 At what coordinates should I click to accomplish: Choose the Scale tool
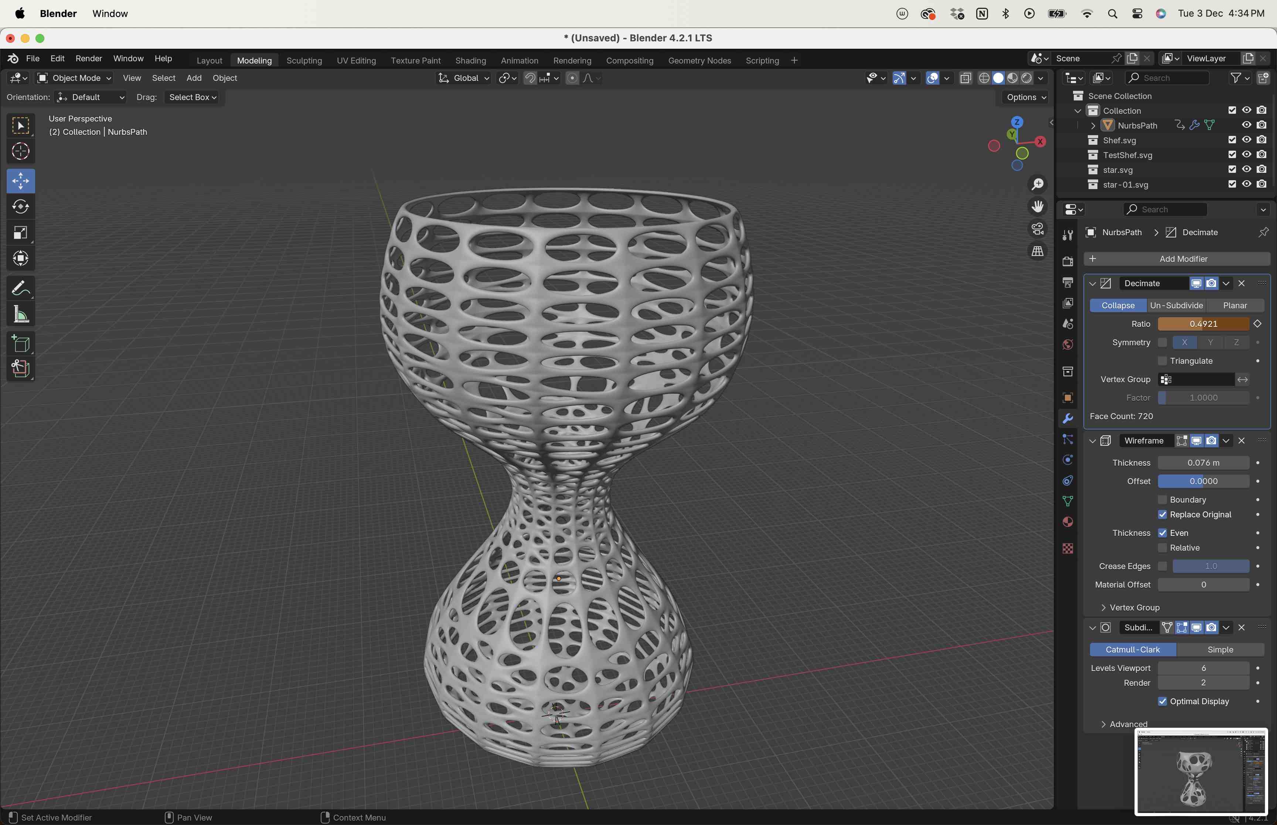20,233
